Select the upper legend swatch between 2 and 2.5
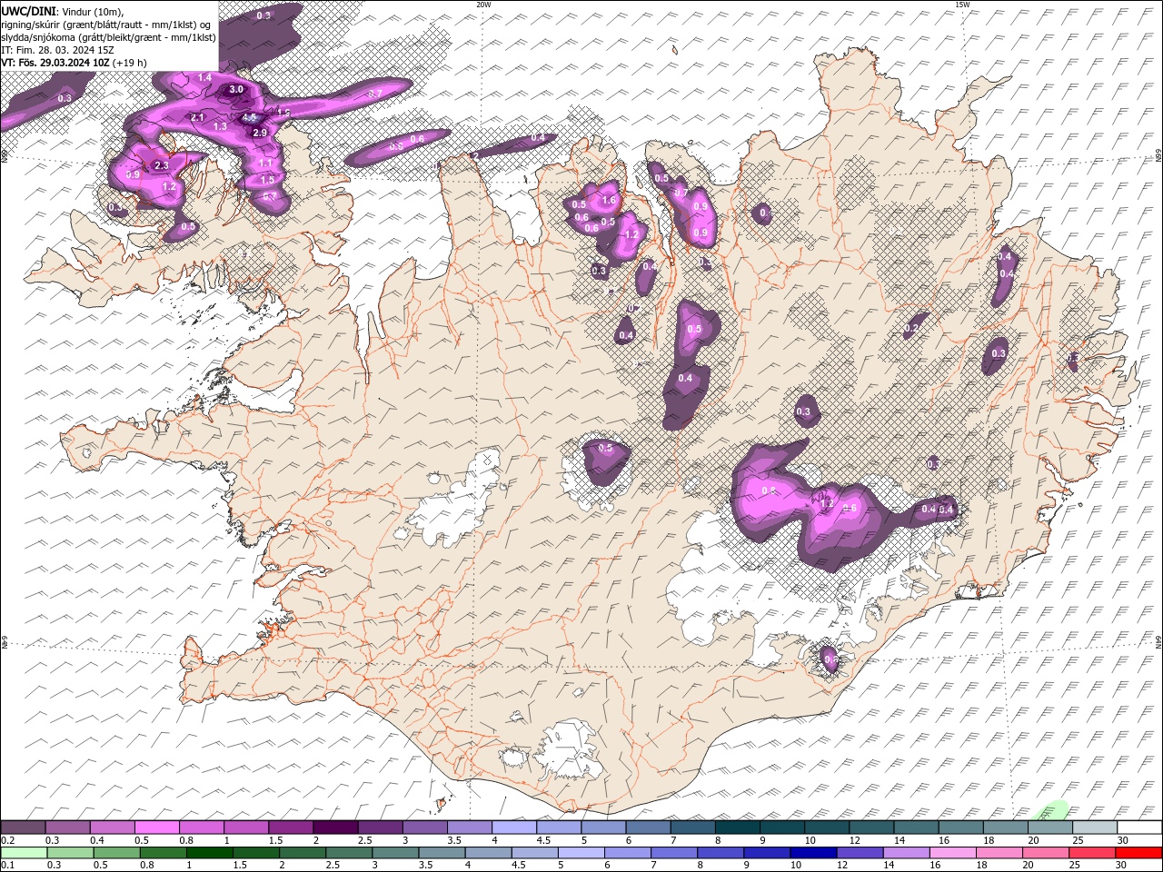This screenshot has width=1163, height=872. tap(335, 827)
